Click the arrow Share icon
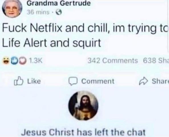Viewport: 169px width, 137px height. pos(143,81)
